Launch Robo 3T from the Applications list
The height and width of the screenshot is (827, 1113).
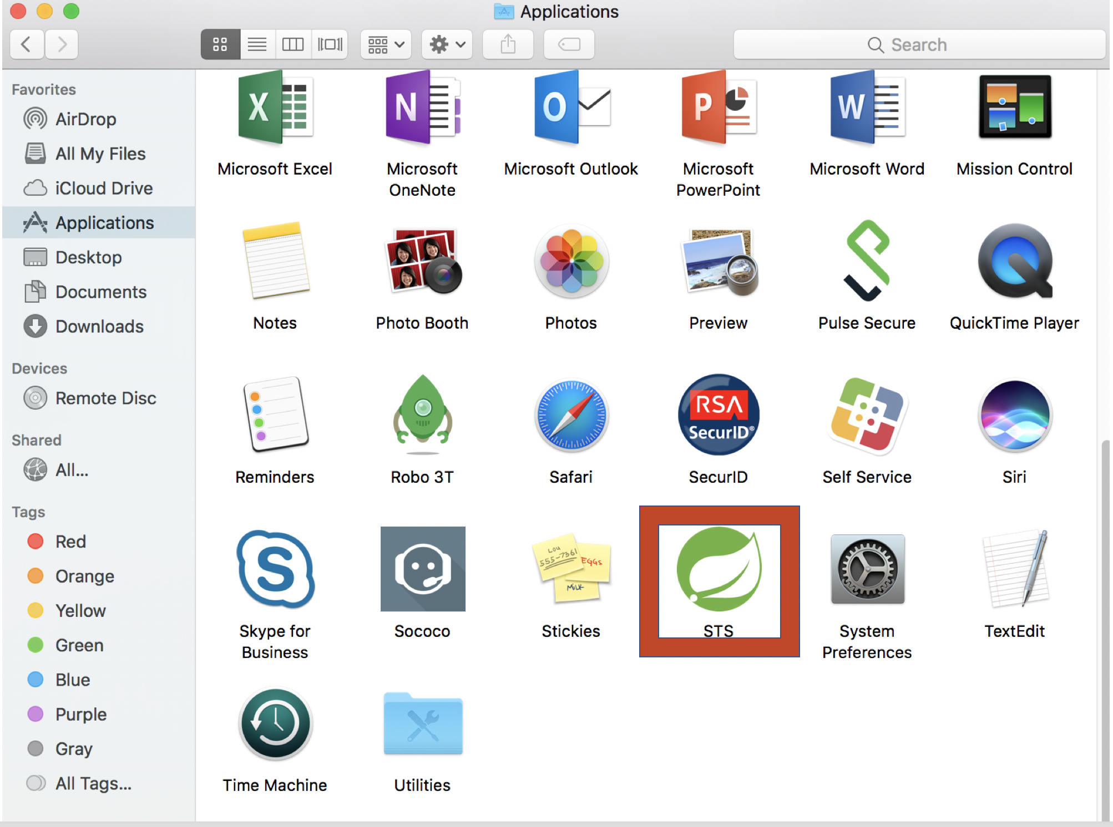[x=422, y=416]
